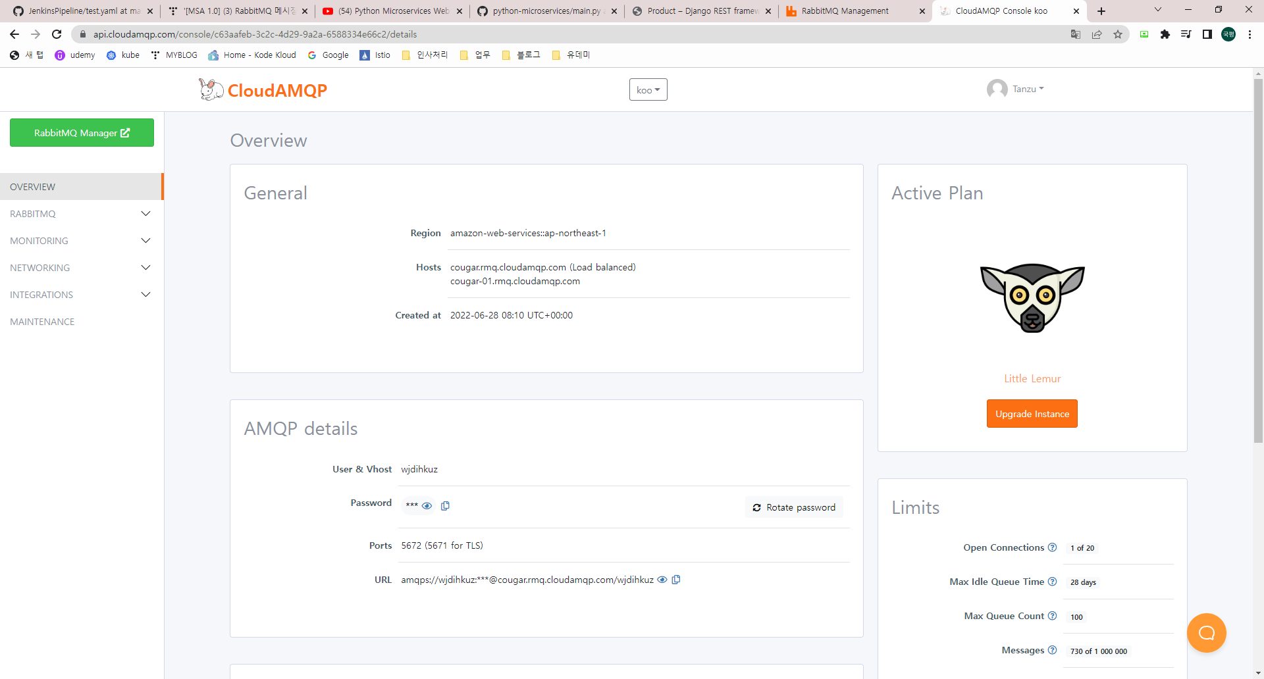Open the tab search chevron

coord(1158,10)
